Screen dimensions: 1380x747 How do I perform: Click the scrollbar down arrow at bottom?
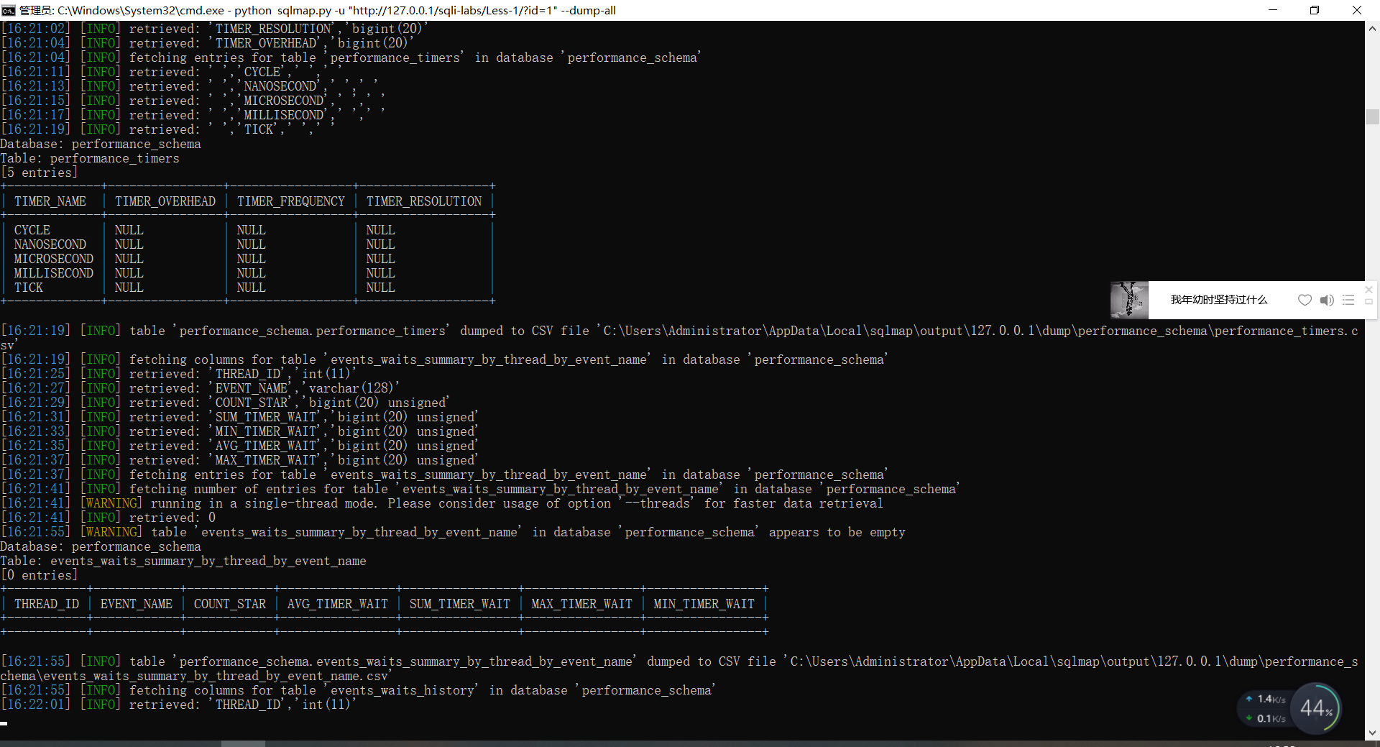(x=1372, y=733)
